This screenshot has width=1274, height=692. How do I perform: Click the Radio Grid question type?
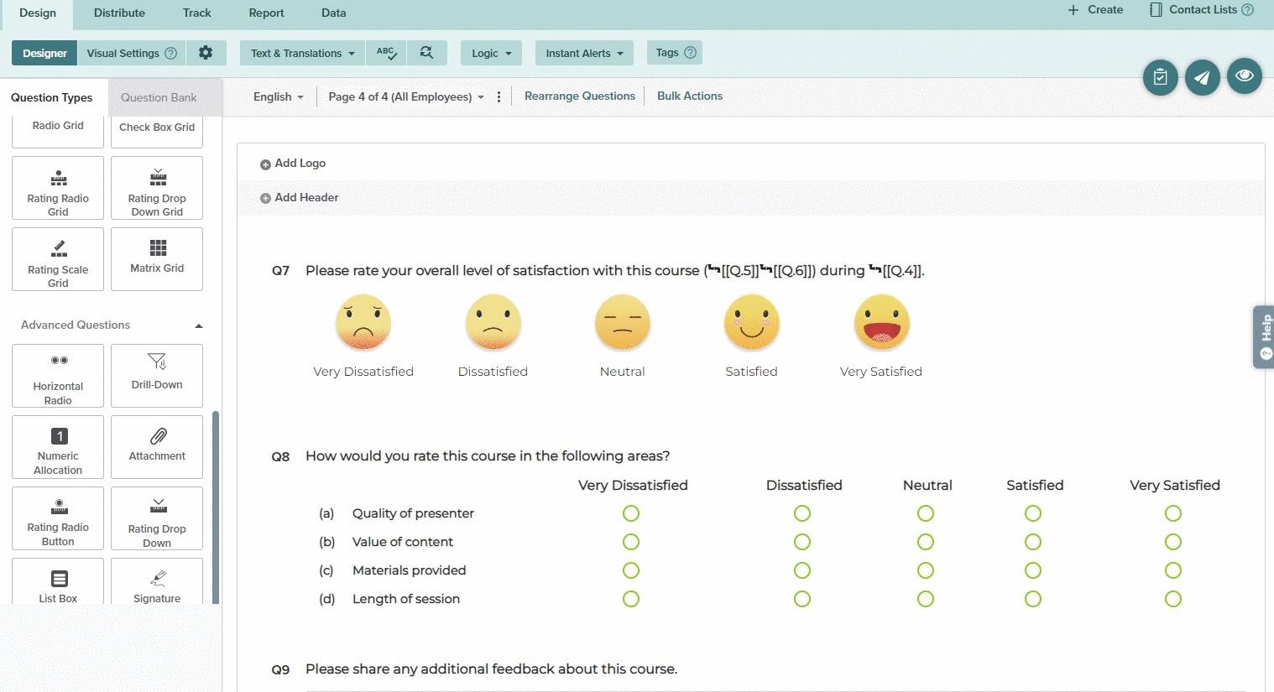coord(58,132)
